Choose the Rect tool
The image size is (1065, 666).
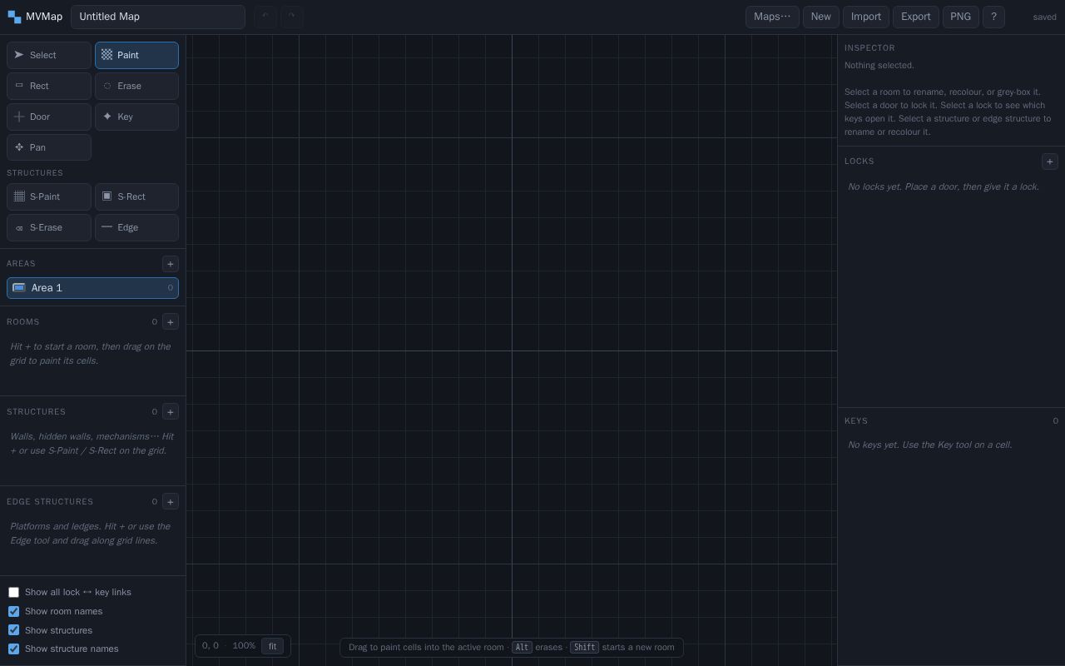coord(49,86)
